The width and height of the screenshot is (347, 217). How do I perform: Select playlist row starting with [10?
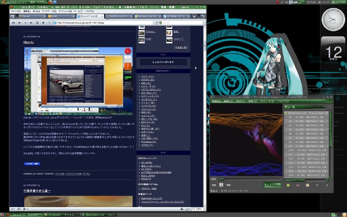pyautogui.click(x=307, y=150)
